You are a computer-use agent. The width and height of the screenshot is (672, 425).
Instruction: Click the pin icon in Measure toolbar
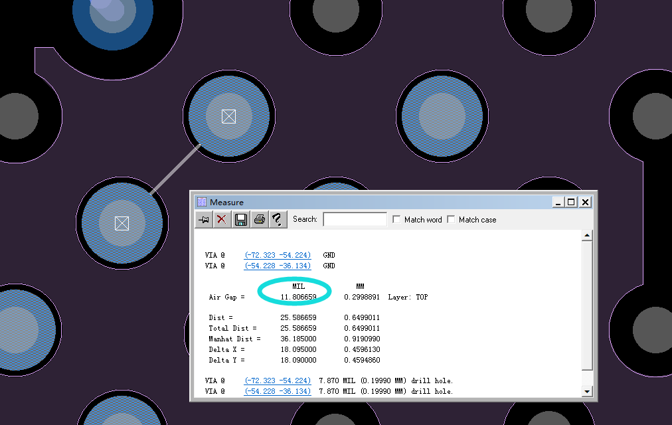click(204, 220)
